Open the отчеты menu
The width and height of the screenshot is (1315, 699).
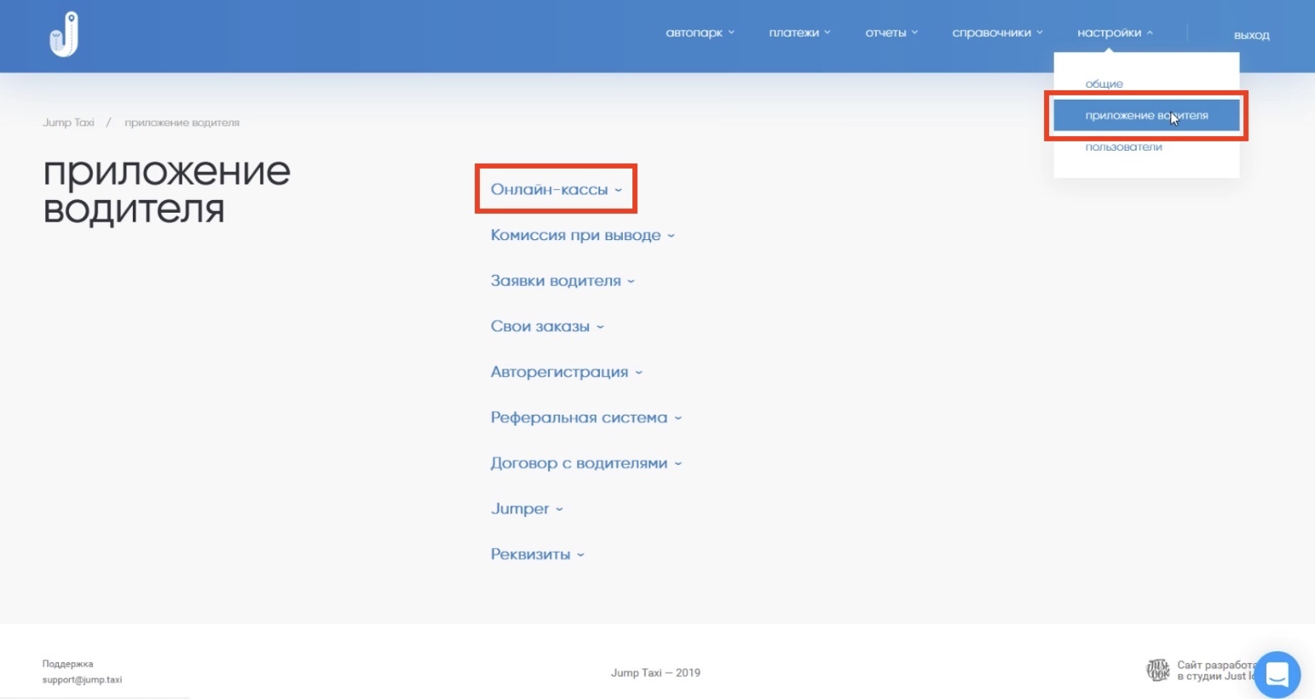[891, 33]
